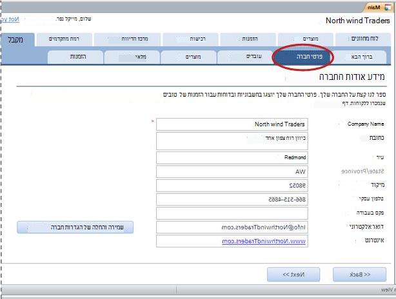396x299 pixels.
Task: Click the State/Province field containing WA
Action: 232,172
